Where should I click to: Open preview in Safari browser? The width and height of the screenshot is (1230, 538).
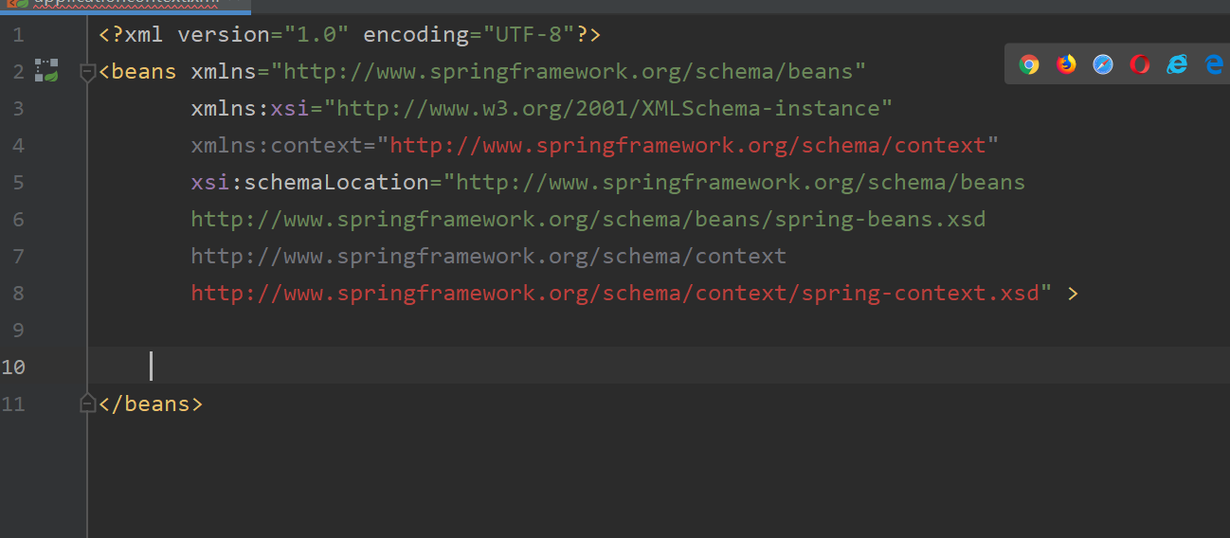1103,64
